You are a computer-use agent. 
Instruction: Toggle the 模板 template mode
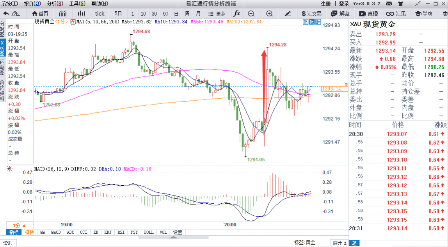click(30, 232)
